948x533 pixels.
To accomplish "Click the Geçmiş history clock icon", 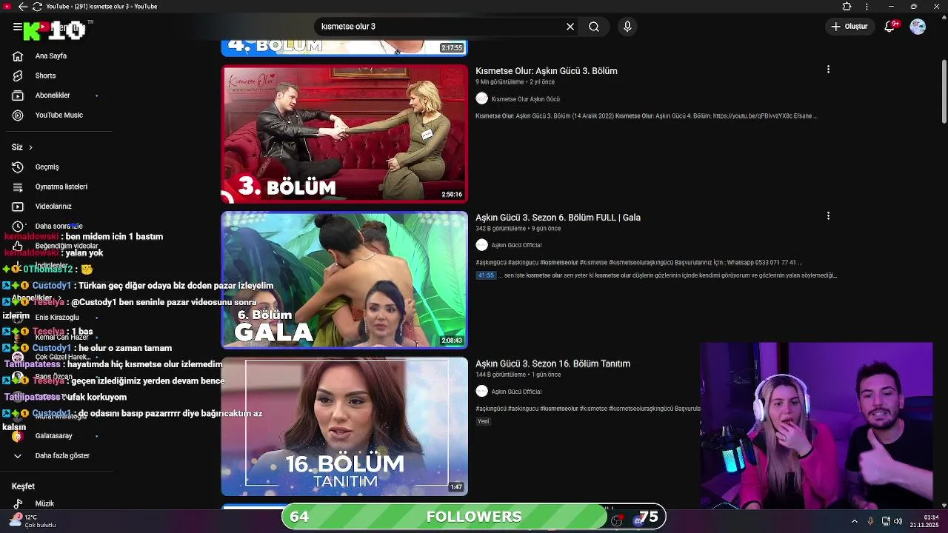I will tap(18, 167).
